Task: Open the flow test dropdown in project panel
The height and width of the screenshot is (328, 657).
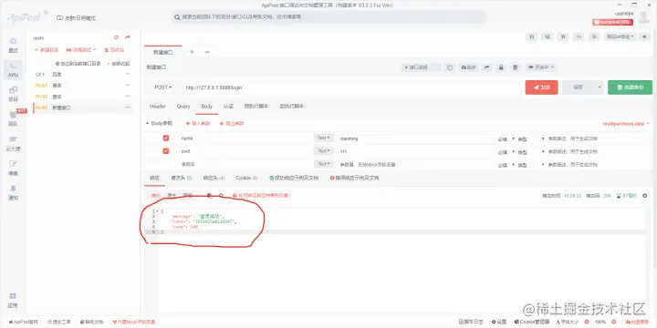Action: tap(81, 50)
